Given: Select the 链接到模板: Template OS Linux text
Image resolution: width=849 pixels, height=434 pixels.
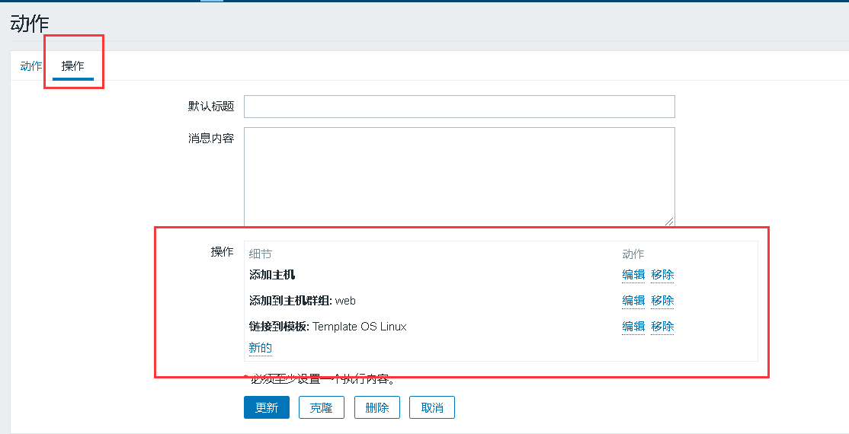Looking at the screenshot, I should pyautogui.click(x=328, y=327).
